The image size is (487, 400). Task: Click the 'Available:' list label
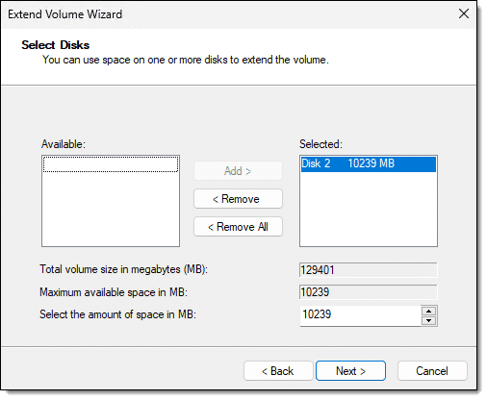click(x=64, y=144)
